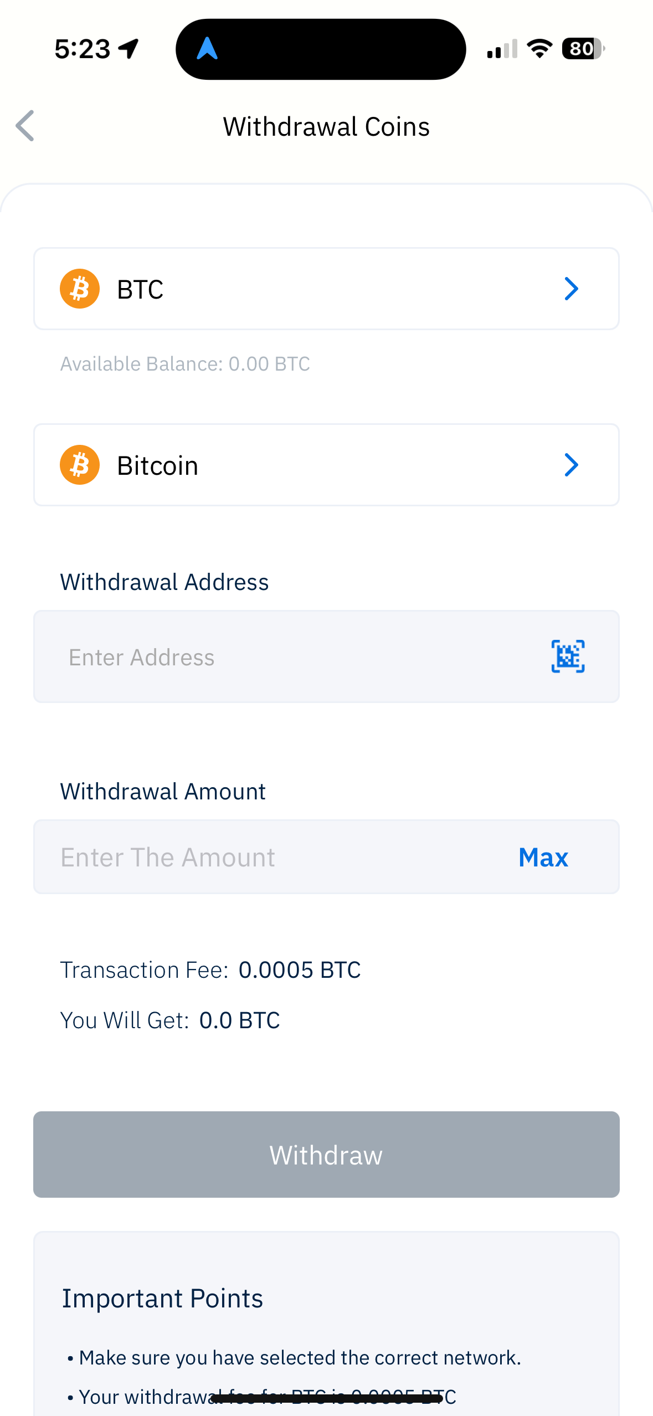The height and width of the screenshot is (1416, 653).
Task: Tap the Withdrawal Coins page title
Action: pyautogui.click(x=326, y=127)
